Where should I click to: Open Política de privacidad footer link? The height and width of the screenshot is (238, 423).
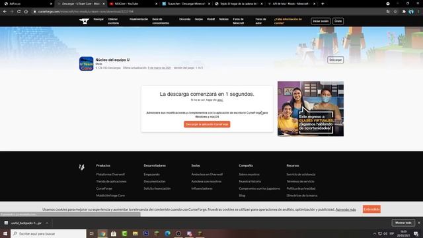(x=301, y=188)
